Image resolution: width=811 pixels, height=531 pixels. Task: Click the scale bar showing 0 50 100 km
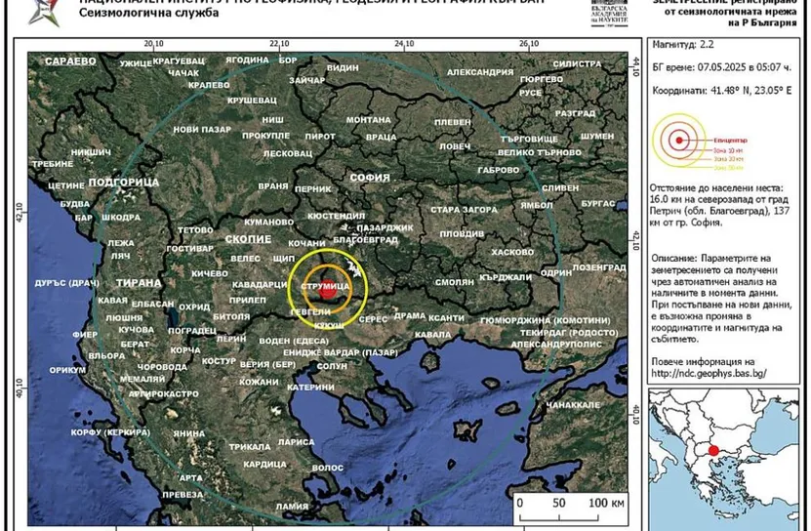point(571,510)
